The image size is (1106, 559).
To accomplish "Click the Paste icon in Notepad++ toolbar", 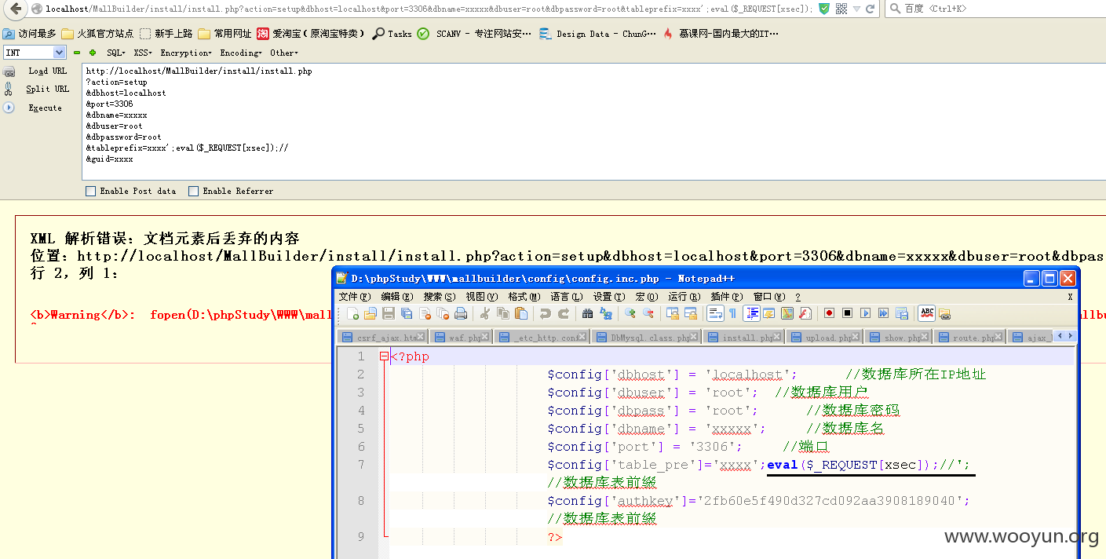I will tap(521, 313).
